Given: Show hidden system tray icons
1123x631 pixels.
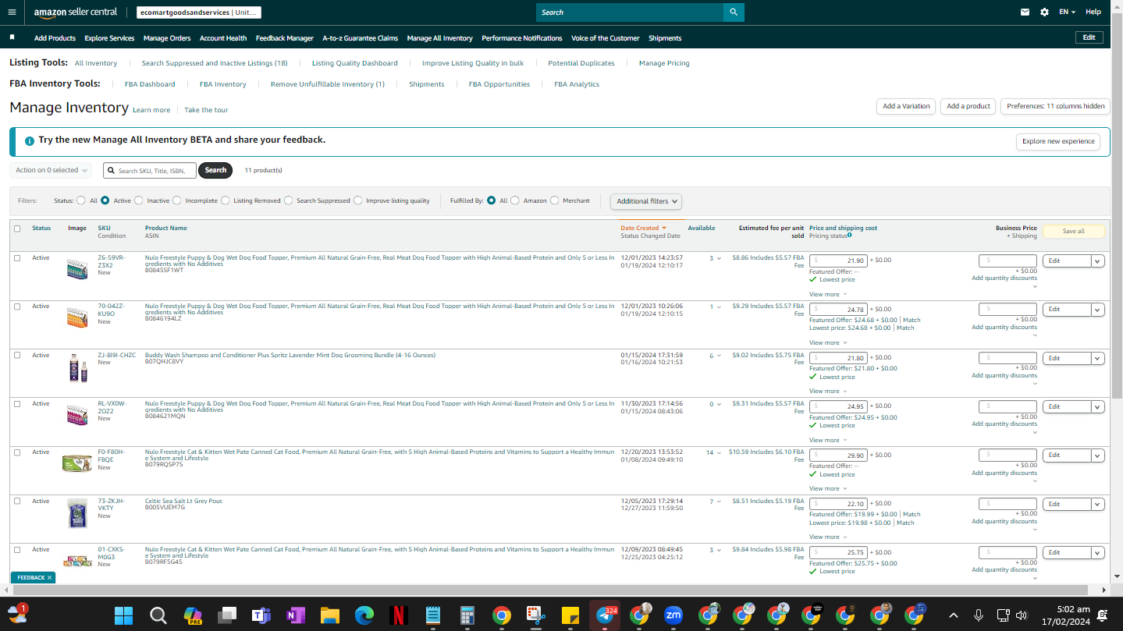Looking at the screenshot, I should tap(953, 615).
